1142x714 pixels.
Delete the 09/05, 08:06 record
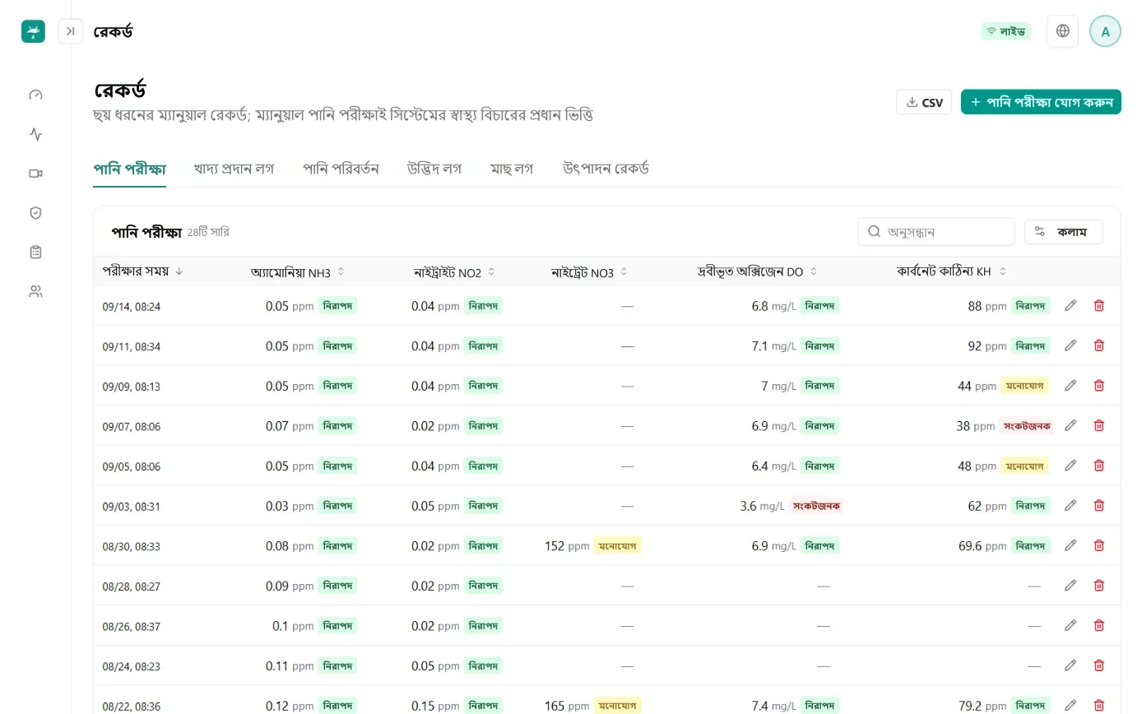1098,466
